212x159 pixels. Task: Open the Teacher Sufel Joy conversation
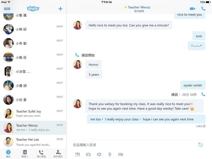pyautogui.click(x=33, y=113)
